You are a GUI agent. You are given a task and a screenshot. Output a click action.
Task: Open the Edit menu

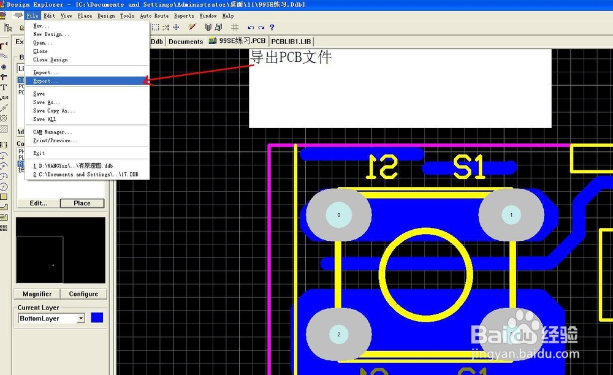pos(49,16)
